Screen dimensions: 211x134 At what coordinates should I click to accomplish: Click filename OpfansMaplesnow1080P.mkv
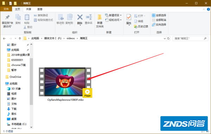pos(65,100)
